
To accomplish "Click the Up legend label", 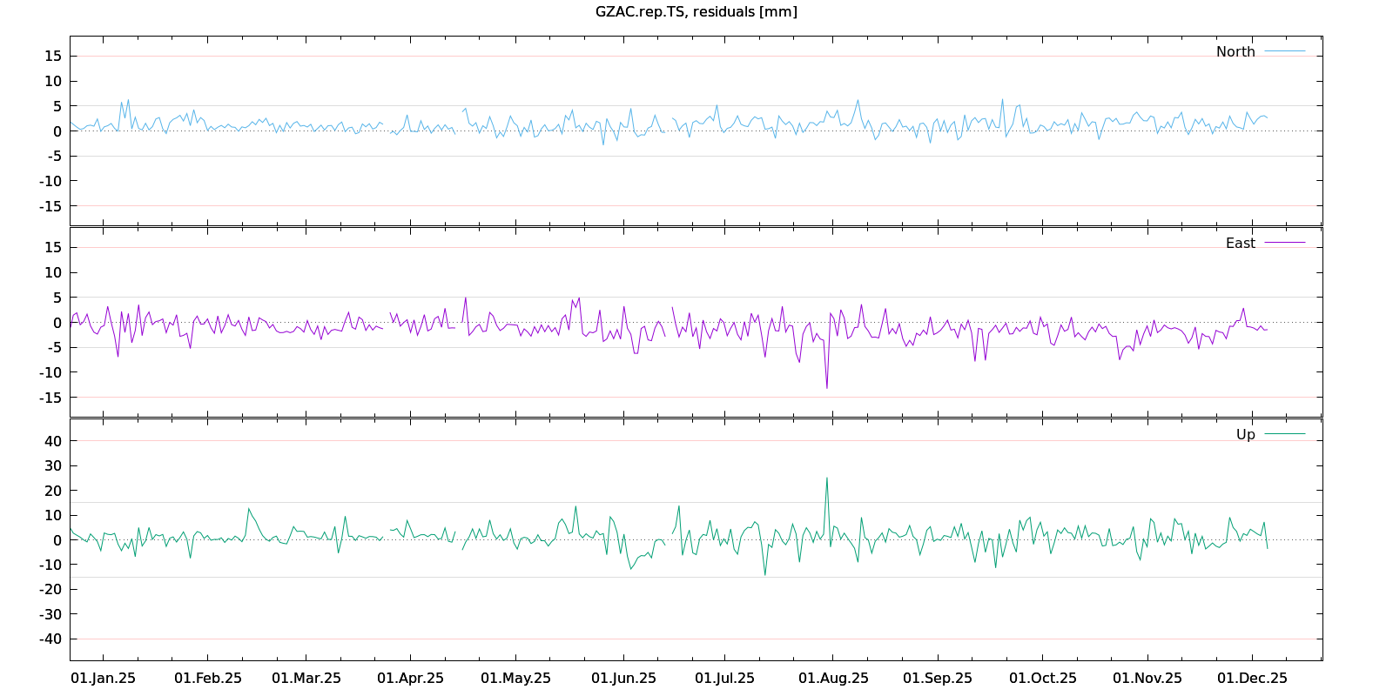I will tap(1245, 434).
